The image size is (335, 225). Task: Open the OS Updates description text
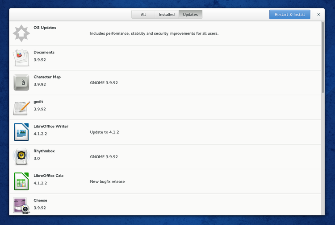pyautogui.click(x=154, y=33)
